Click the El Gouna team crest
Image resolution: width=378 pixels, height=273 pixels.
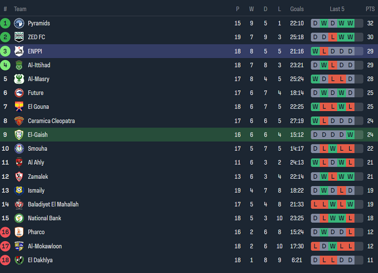(x=19, y=107)
